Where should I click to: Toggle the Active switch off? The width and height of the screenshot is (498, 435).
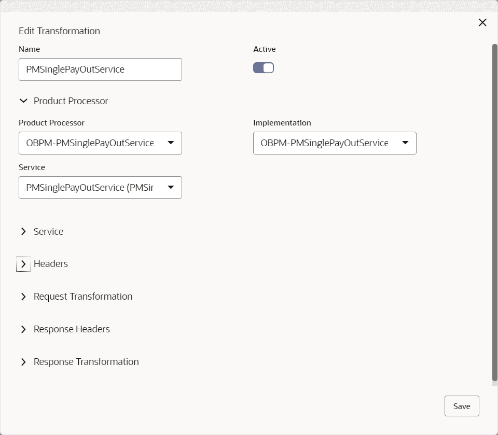tap(264, 68)
